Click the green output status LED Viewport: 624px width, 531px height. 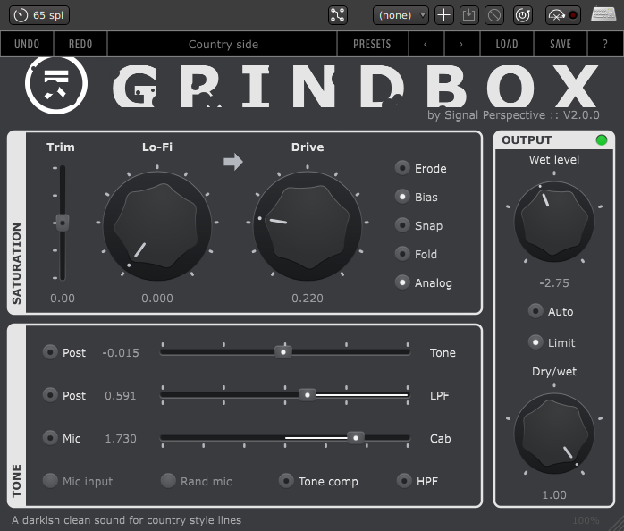click(601, 140)
